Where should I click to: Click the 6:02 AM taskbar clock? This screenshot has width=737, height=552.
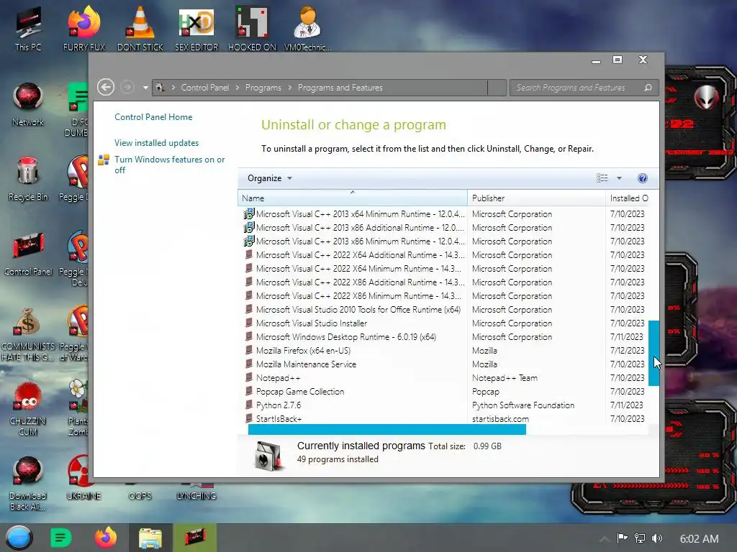tap(699, 539)
